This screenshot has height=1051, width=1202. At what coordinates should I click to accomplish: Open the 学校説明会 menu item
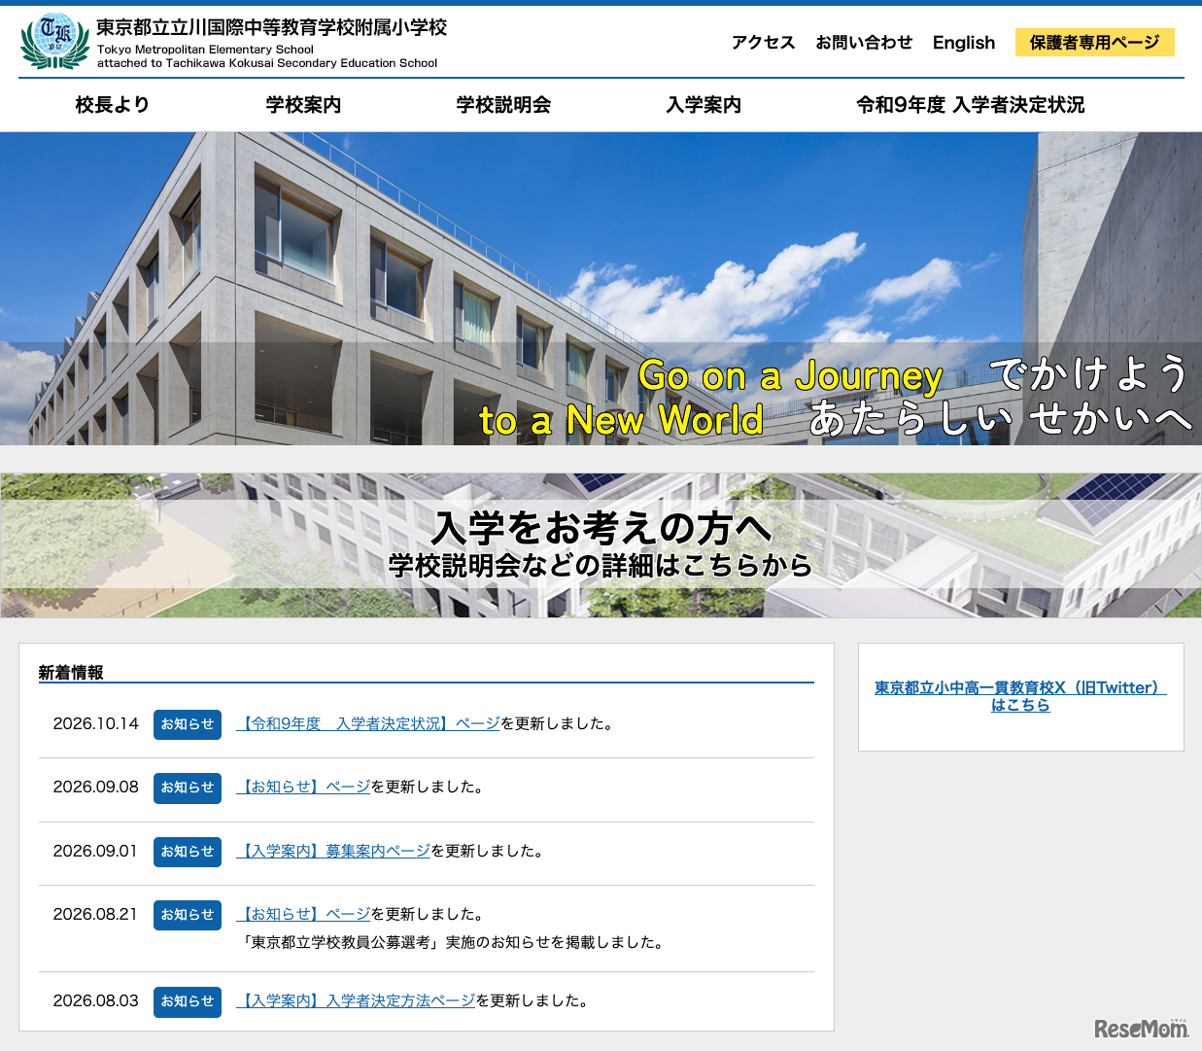(x=503, y=105)
